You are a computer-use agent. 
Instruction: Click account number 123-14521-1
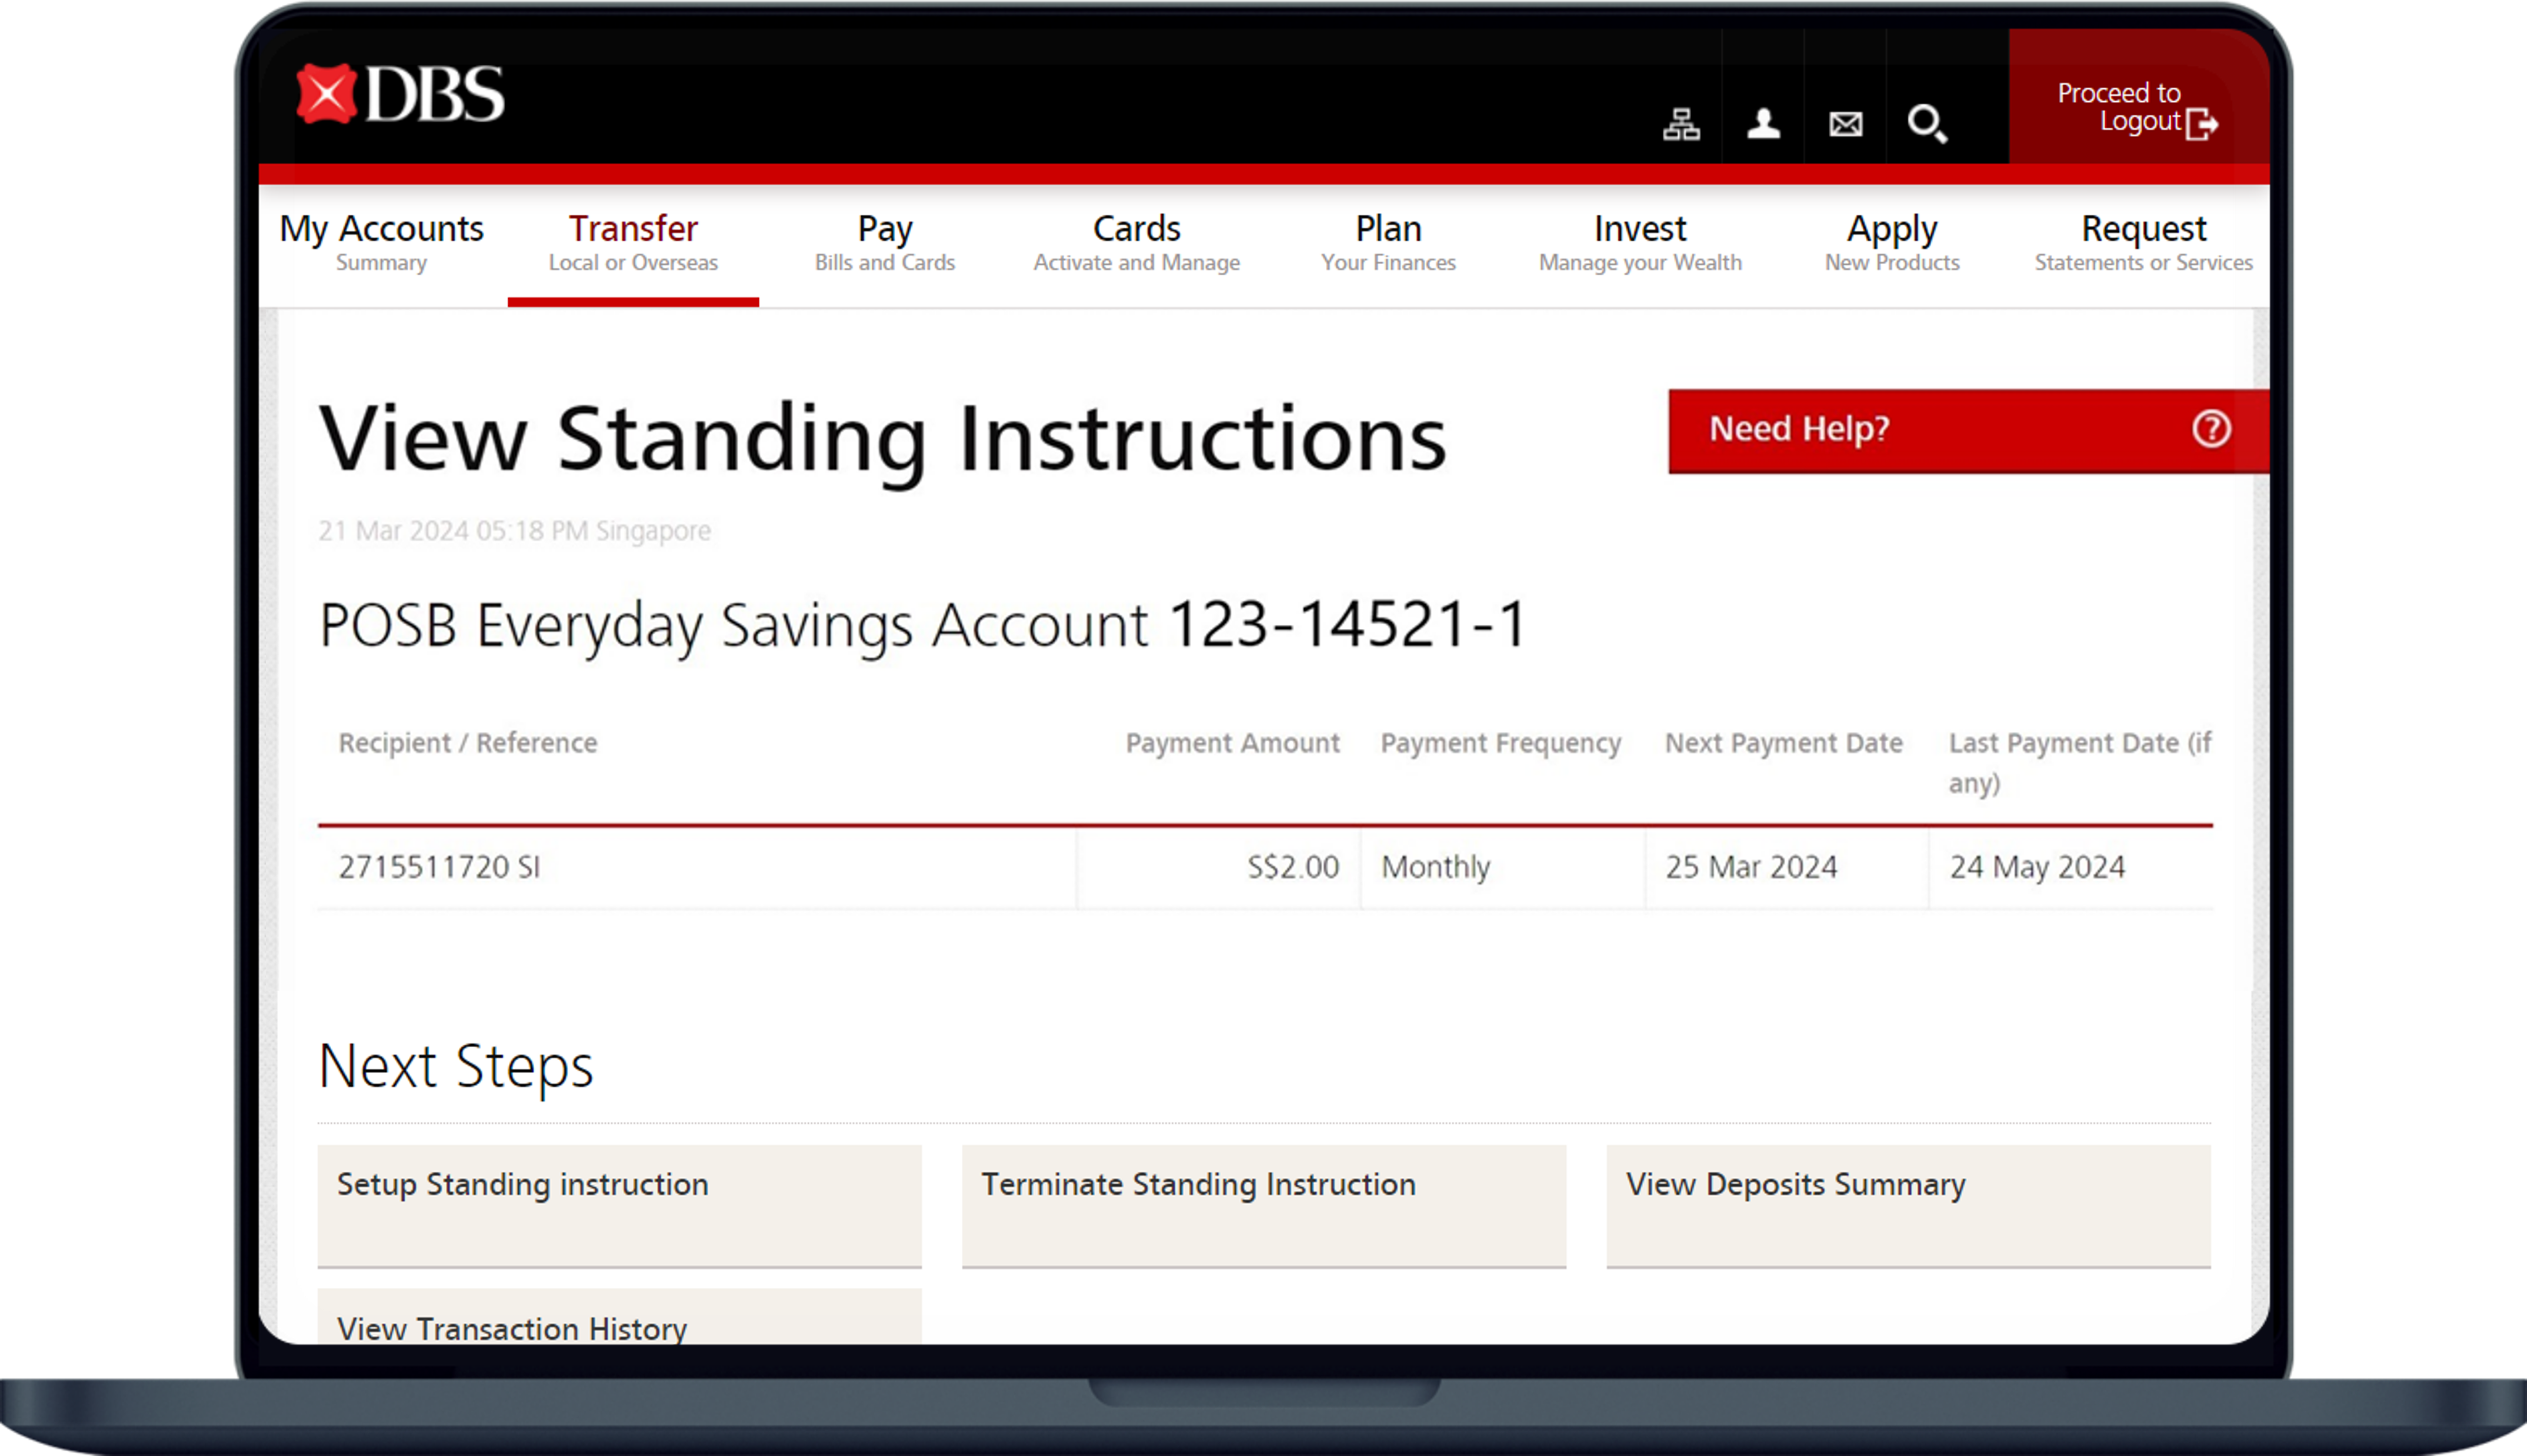click(1348, 625)
